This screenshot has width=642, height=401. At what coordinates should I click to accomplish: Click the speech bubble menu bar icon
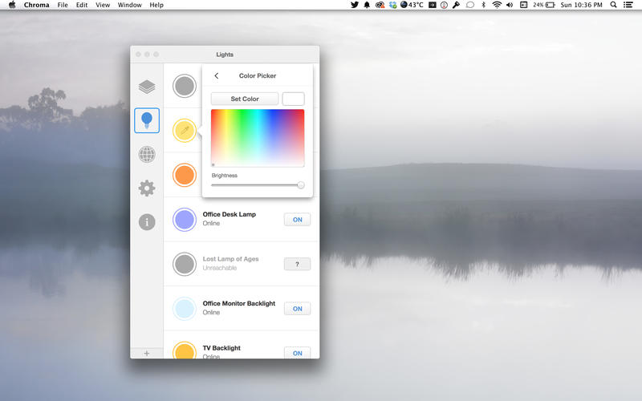(x=470, y=5)
